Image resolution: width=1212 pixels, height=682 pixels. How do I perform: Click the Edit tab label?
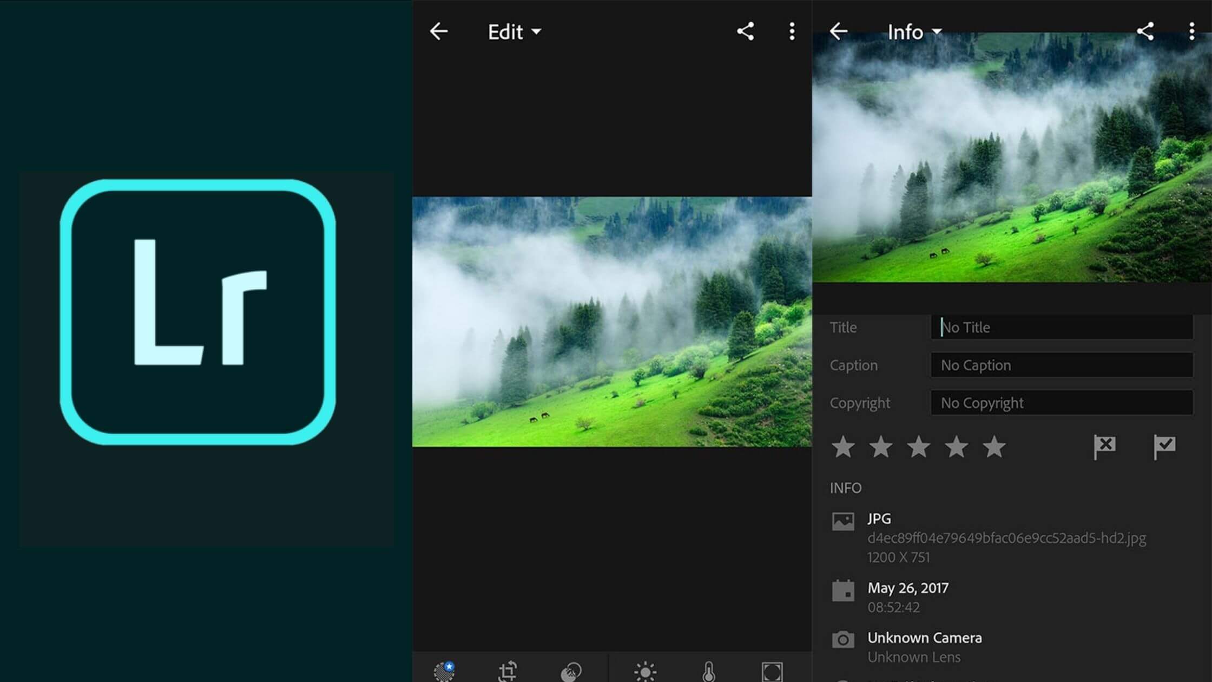(x=507, y=31)
